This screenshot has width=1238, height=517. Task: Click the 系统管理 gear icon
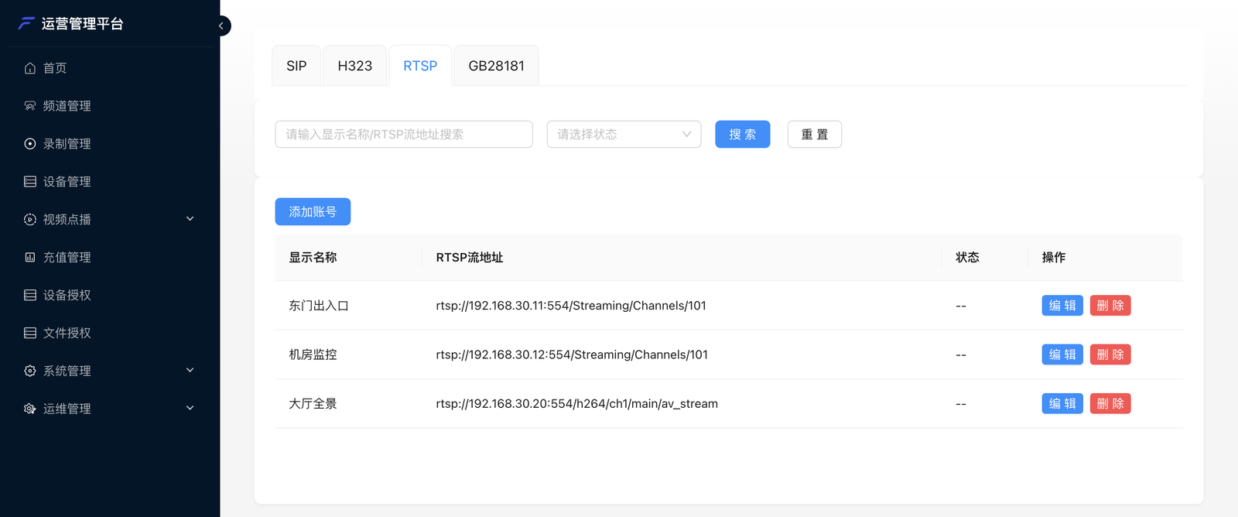pos(30,371)
